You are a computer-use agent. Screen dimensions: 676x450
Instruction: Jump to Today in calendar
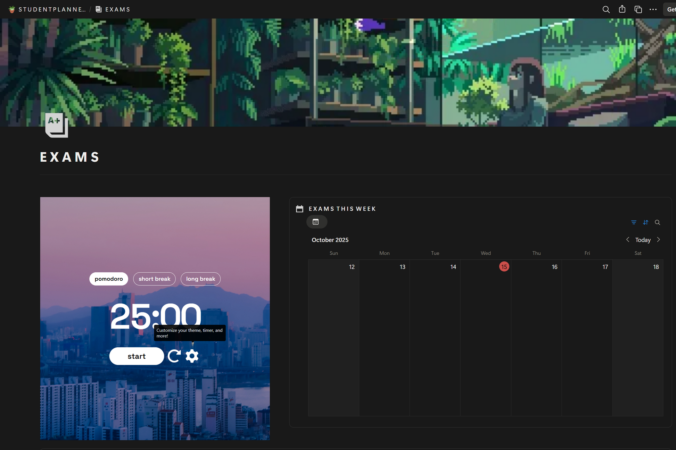(x=643, y=240)
